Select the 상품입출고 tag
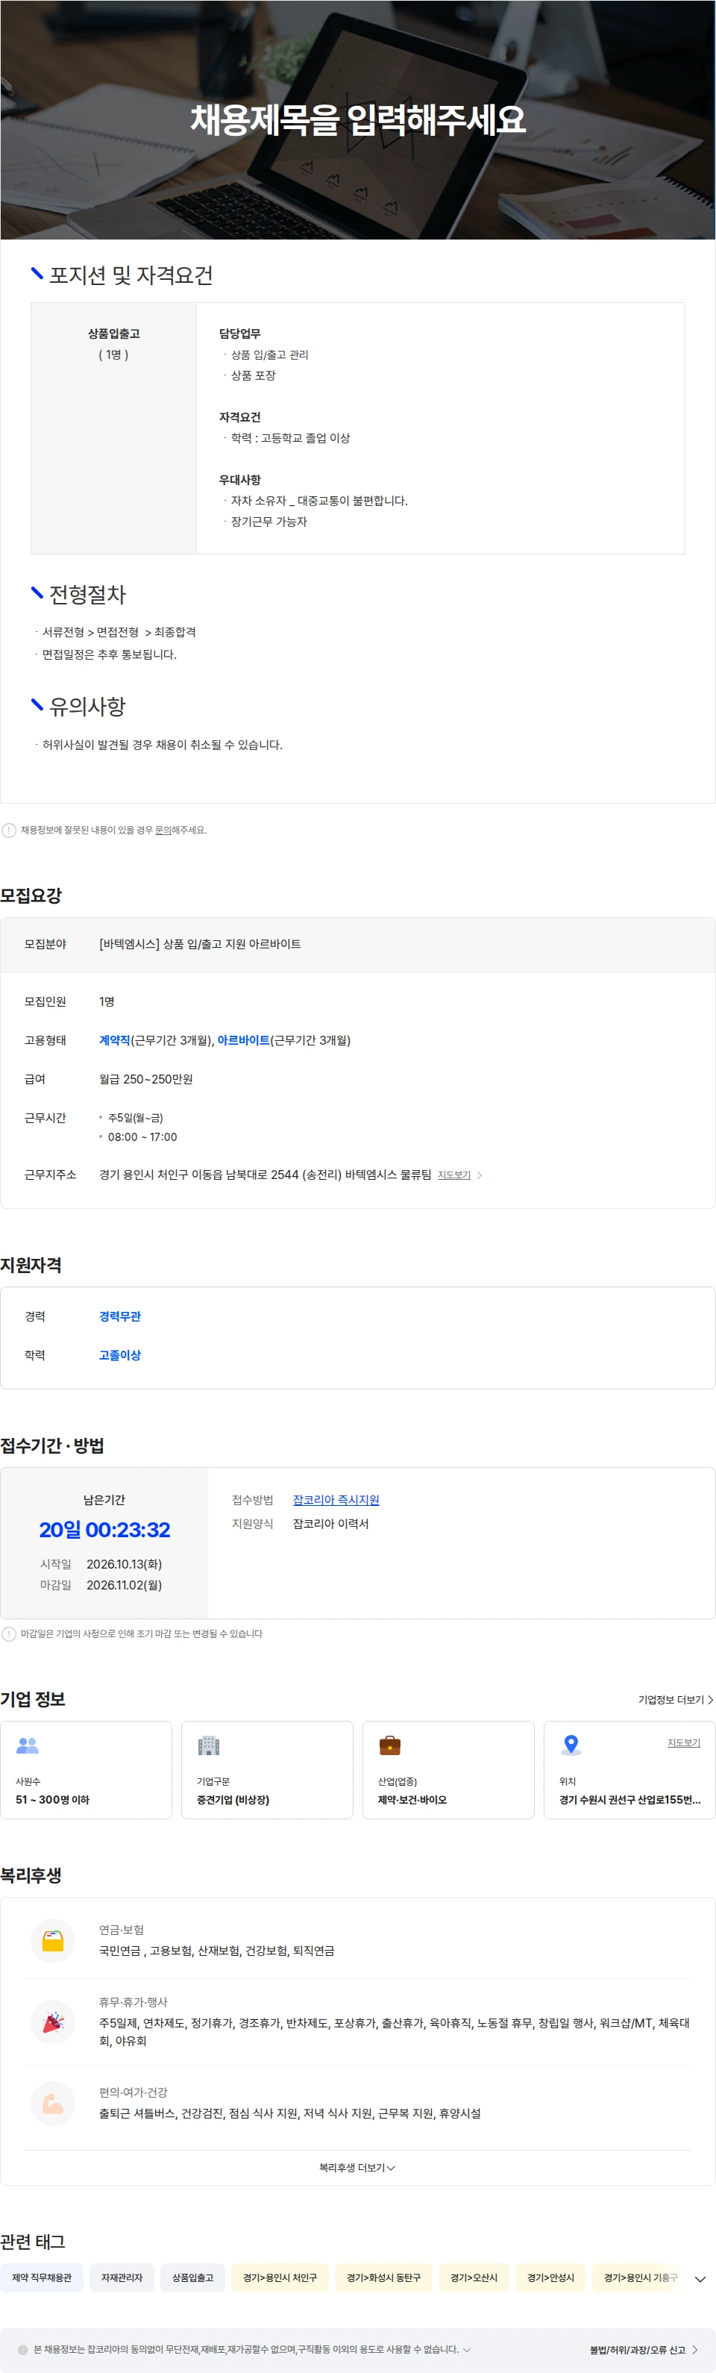716x2373 pixels. (192, 2277)
